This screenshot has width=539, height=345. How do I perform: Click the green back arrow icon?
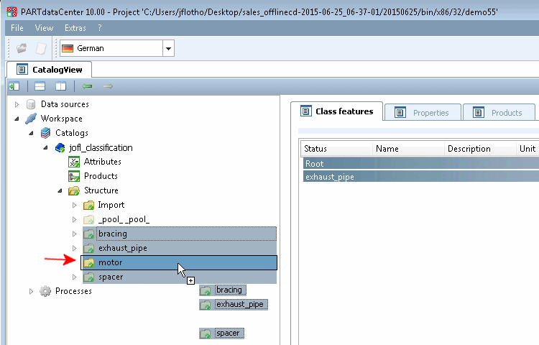(x=87, y=86)
